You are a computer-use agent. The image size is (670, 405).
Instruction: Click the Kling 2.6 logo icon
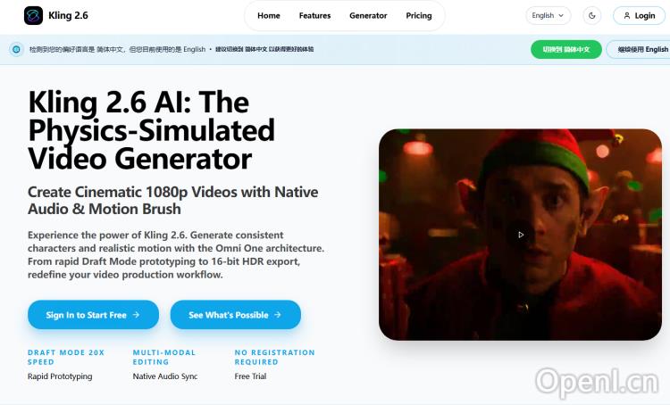click(33, 16)
